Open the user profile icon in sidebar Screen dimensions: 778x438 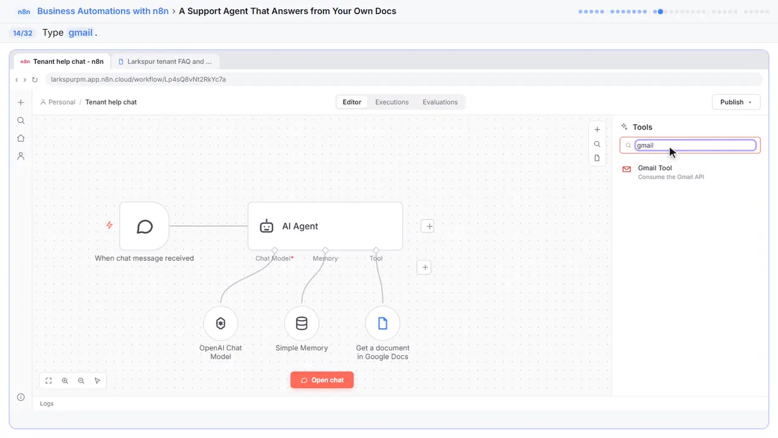21,156
